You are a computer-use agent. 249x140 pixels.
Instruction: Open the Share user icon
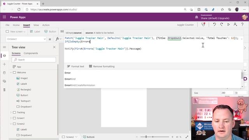(x=235, y=24)
